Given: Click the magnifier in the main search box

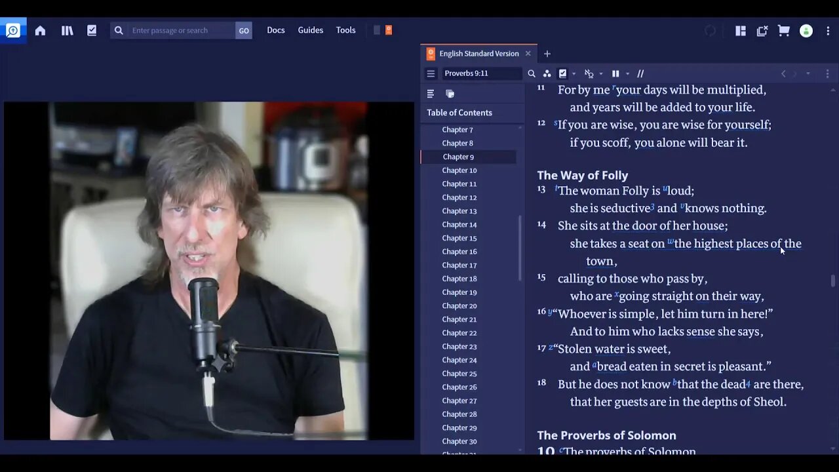Looking at the screenshot, I should (x=119, y=30).
